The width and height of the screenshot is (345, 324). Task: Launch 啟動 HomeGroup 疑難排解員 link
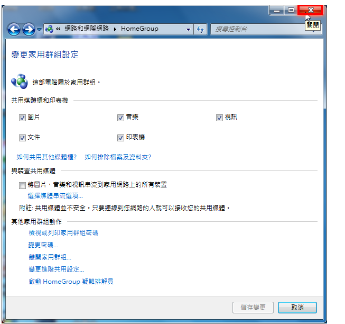[x=71, y=282]
